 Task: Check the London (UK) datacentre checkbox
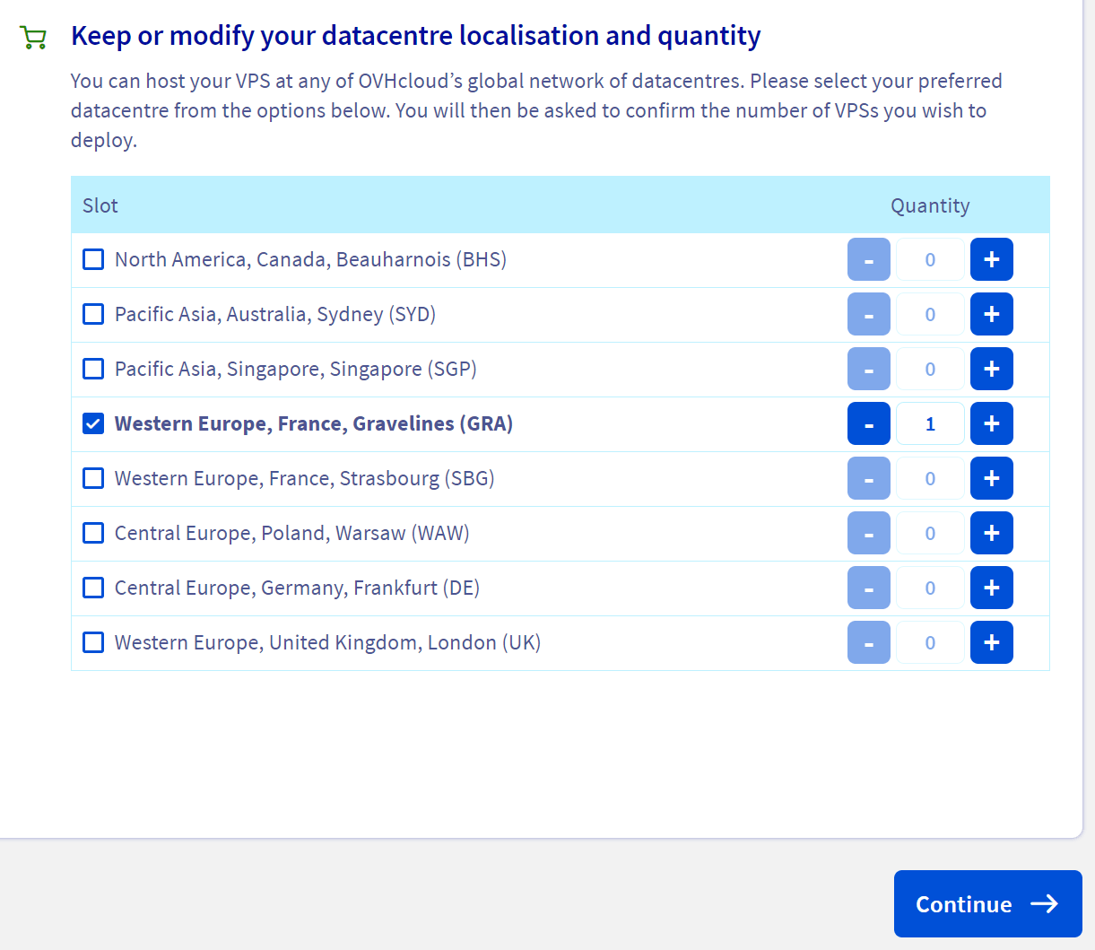(x=93, y=642)
